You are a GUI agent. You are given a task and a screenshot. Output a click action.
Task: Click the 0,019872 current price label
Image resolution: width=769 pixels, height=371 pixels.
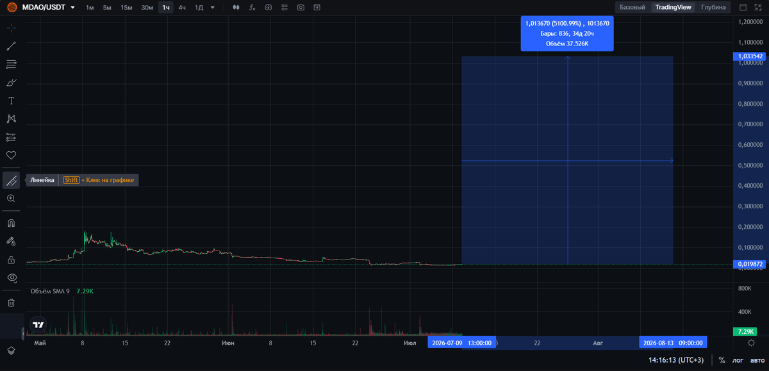tap(751, 264)
